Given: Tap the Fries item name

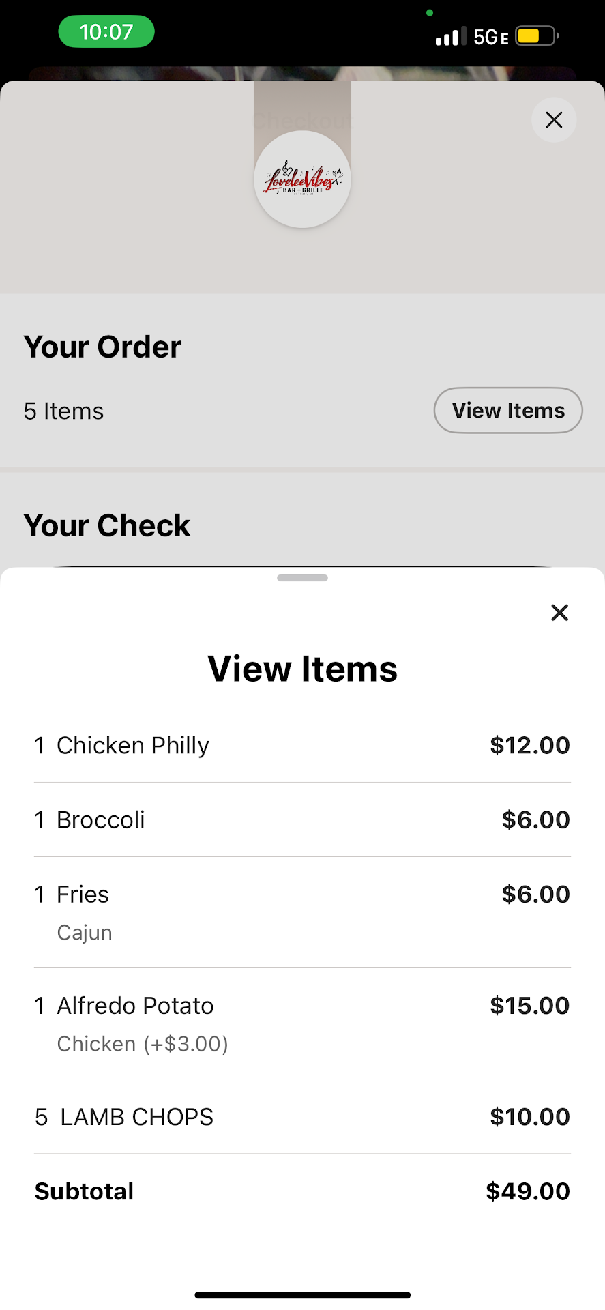Looking at the screenshot, I should (83, 894).
